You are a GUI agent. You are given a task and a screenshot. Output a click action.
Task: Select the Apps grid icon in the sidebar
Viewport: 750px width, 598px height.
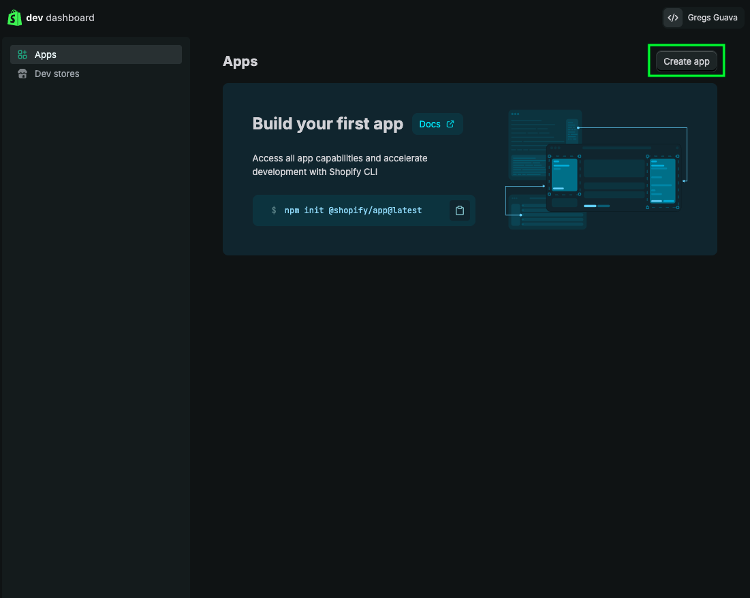[22, 54]
